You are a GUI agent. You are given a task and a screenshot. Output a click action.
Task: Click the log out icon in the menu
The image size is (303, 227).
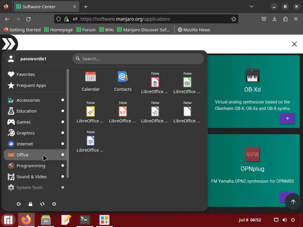tap(19, 204)
